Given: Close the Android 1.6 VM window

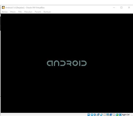Looking at the screenshot, I should point(129,8).
